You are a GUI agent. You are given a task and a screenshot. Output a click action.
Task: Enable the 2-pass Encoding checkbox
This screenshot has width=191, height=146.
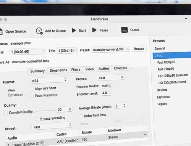[x=37, y=119]
